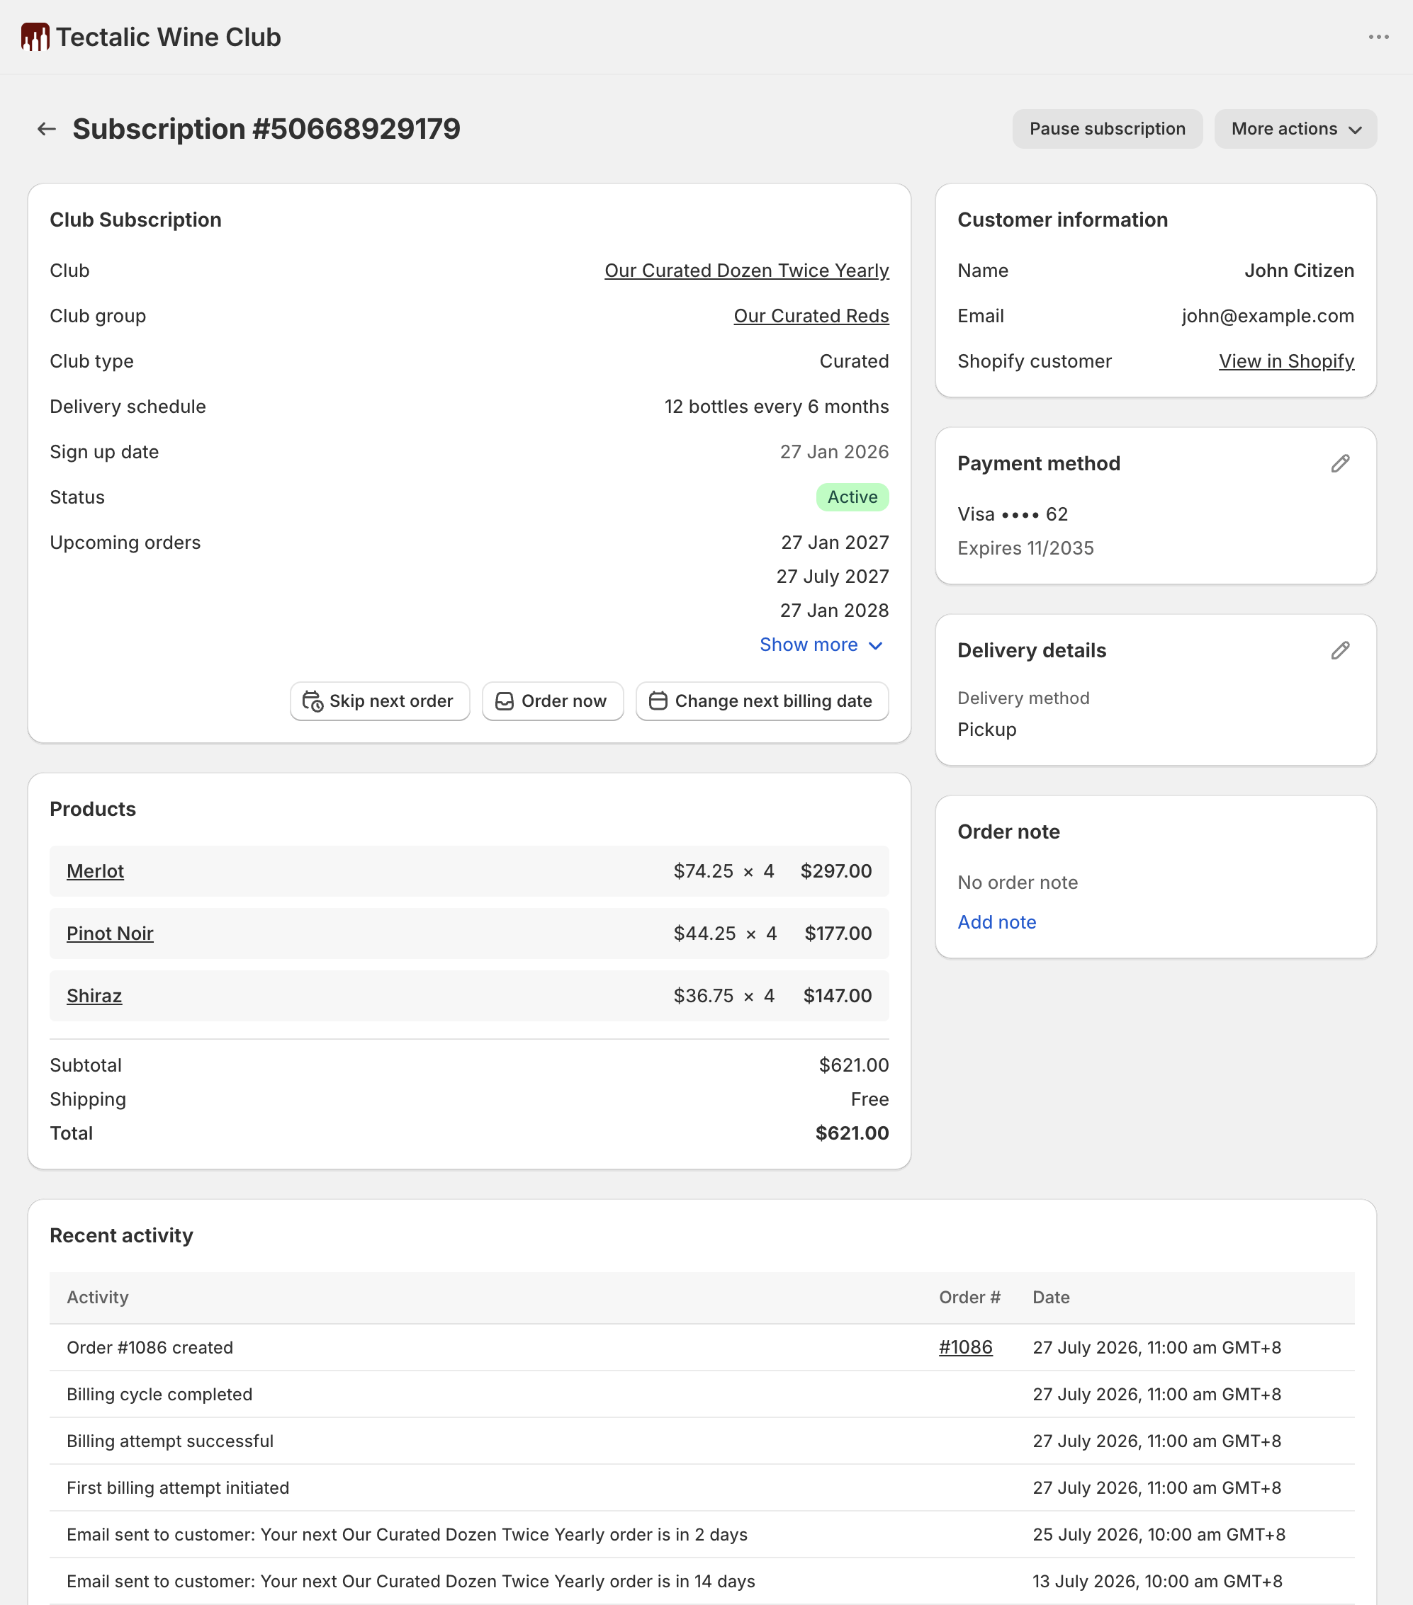Click the Tectalic Wine Club logo icon
This screenshot has height=1605, width=1413.
pyautogui.click(x=35, y=37)
